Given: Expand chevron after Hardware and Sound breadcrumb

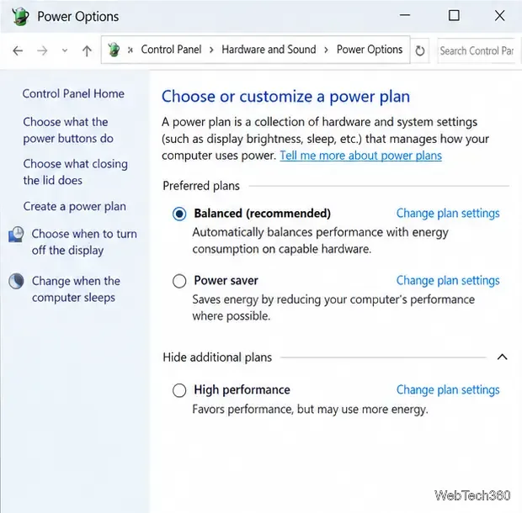Looking at the screenshot, I should [326, 50].
